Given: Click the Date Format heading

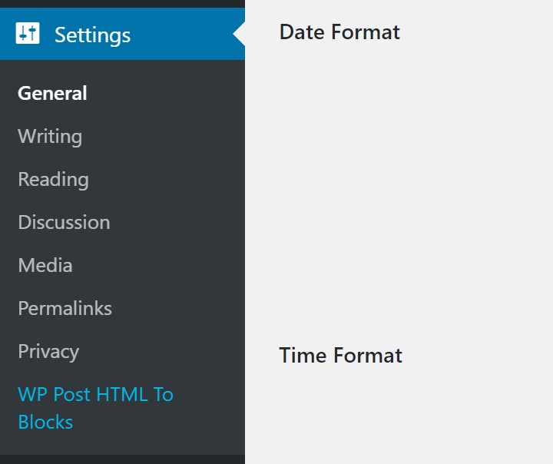Looking at the screenshot, I should click(x=339, y=32).
